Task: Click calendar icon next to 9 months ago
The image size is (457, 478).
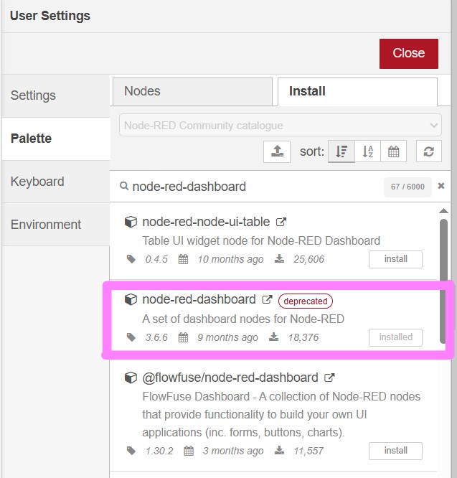Action: click(183, 337)
